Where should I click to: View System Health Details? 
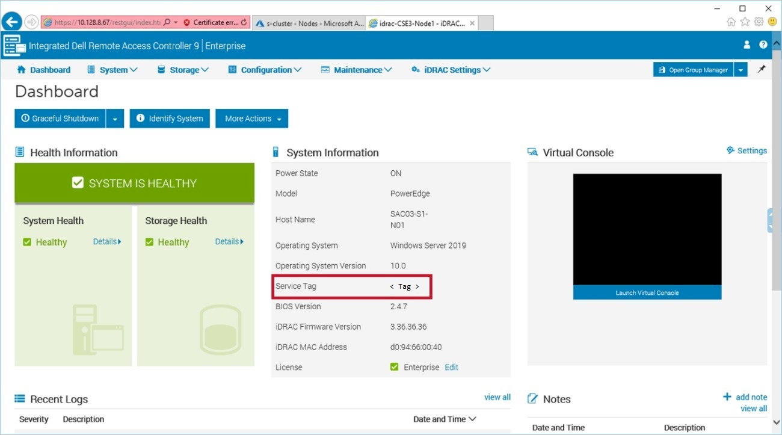point(107,241)
